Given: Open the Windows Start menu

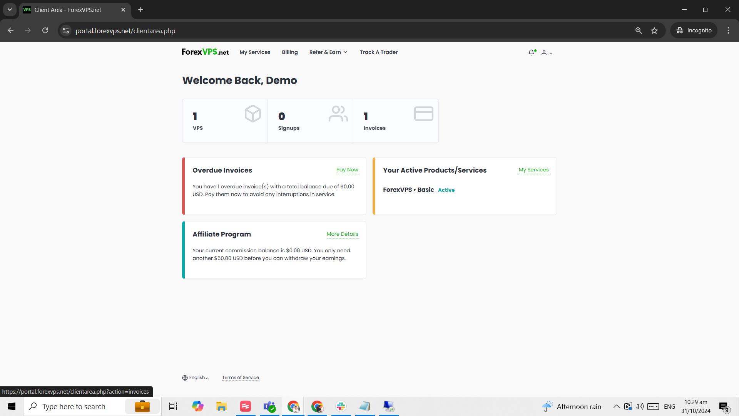Looking at the screenshot, I should [x=12, y=406].
